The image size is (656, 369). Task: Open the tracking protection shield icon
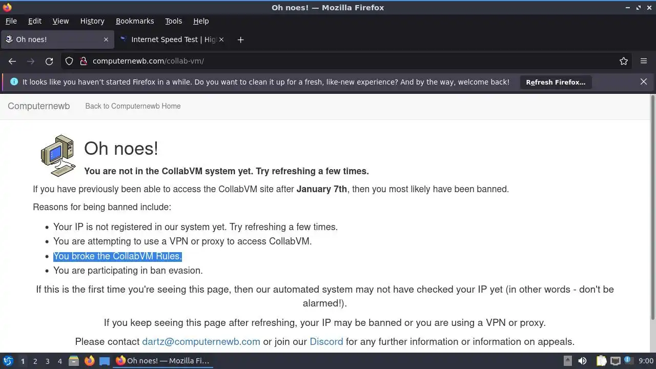[69, 61]
